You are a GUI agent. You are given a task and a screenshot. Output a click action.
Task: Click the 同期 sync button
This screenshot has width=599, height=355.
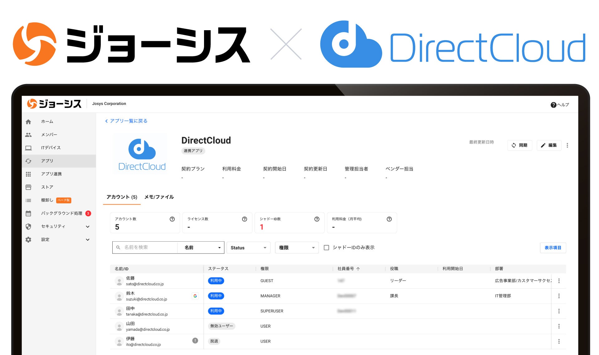point(519,145)
